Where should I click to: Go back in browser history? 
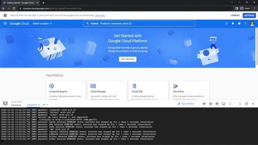click(4, 8)
